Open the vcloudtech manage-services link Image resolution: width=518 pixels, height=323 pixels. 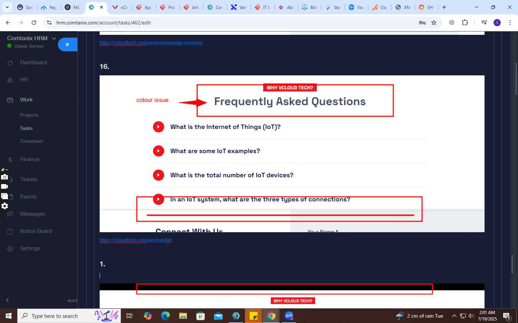click(151, 42)
